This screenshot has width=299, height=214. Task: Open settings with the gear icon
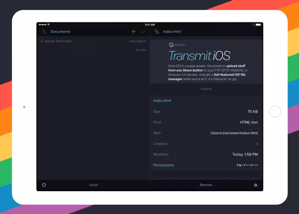(44, 185)
